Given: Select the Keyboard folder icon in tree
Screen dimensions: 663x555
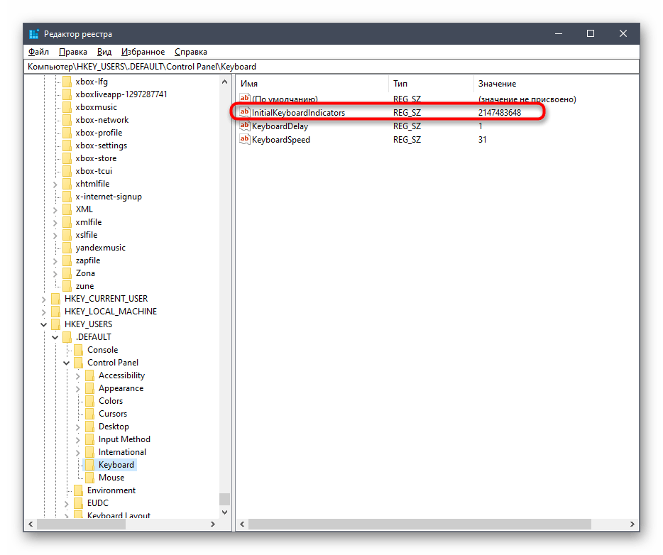Looking at the screenshot, I should (89, 465).
